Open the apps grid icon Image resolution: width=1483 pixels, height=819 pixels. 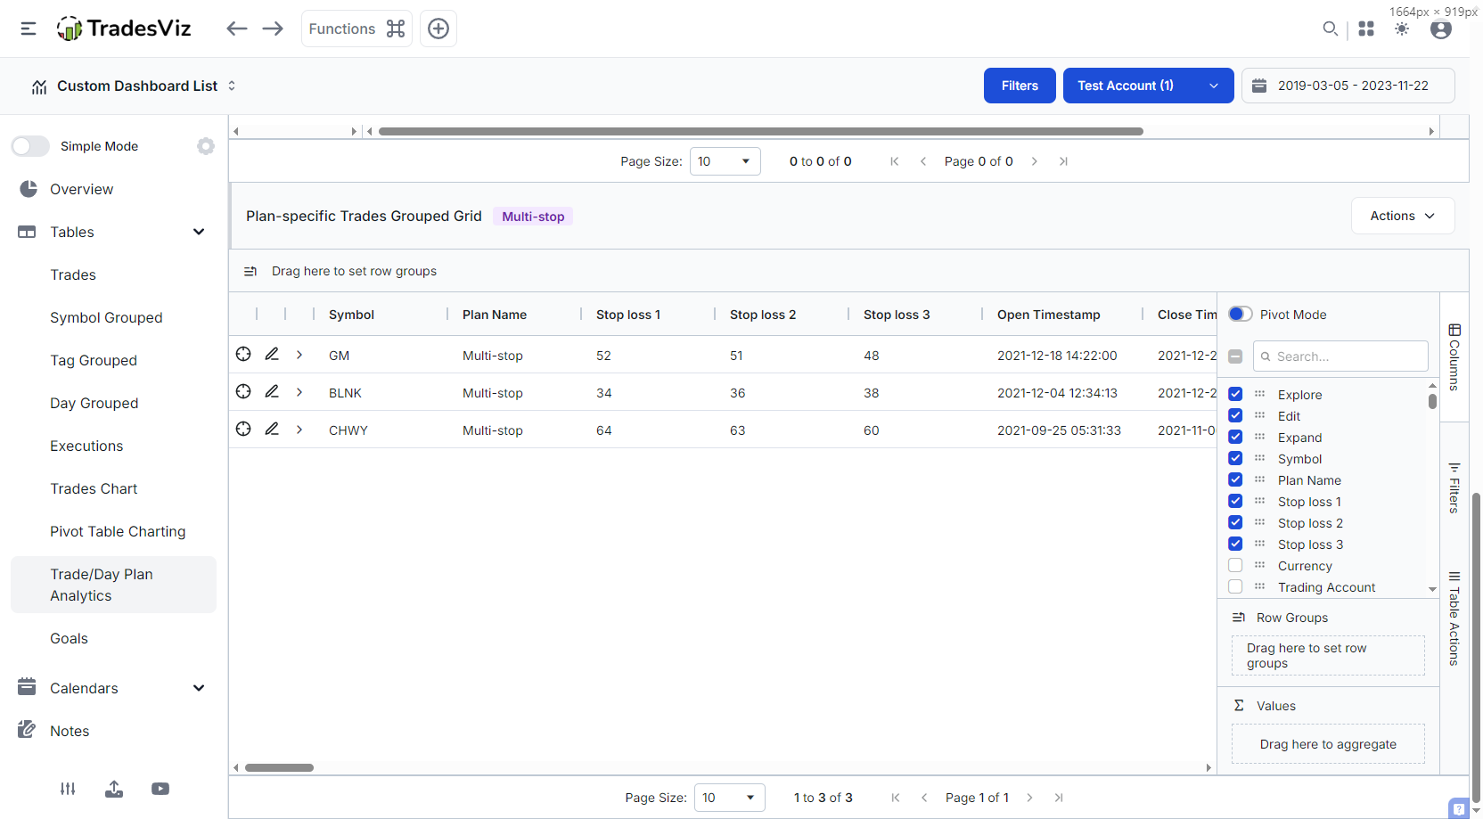(1366, 29)
